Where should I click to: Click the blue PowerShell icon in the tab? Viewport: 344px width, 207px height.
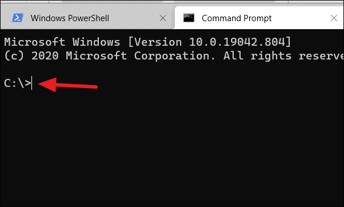[18, 18]
